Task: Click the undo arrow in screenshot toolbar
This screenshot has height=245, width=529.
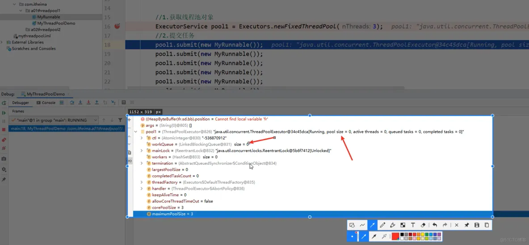Action: coord(435,225)
